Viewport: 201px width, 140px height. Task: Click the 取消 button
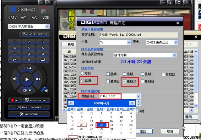pos(170,131)
